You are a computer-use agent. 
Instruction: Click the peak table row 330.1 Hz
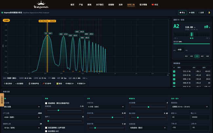click(x=192, y=79)
